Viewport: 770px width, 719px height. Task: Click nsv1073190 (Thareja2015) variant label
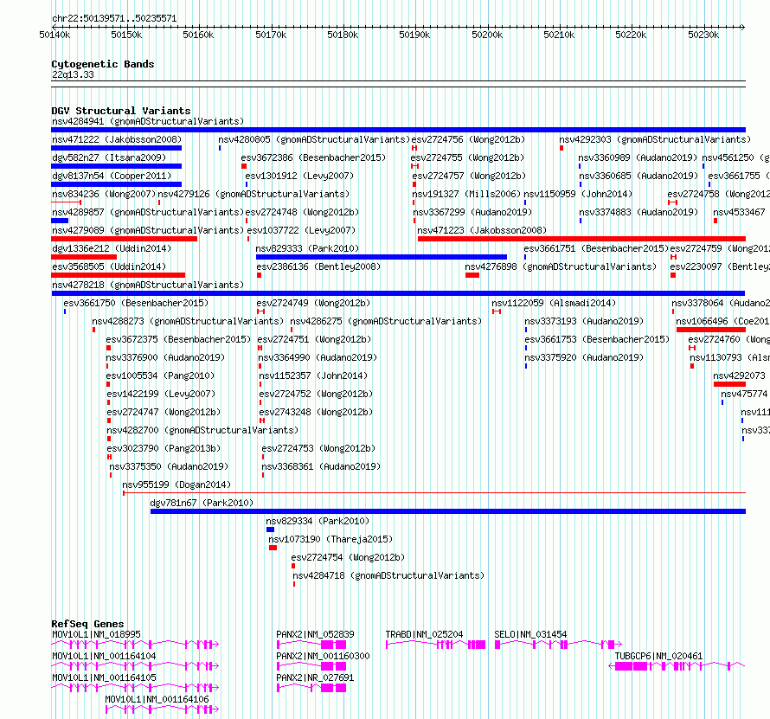(330, 539)
